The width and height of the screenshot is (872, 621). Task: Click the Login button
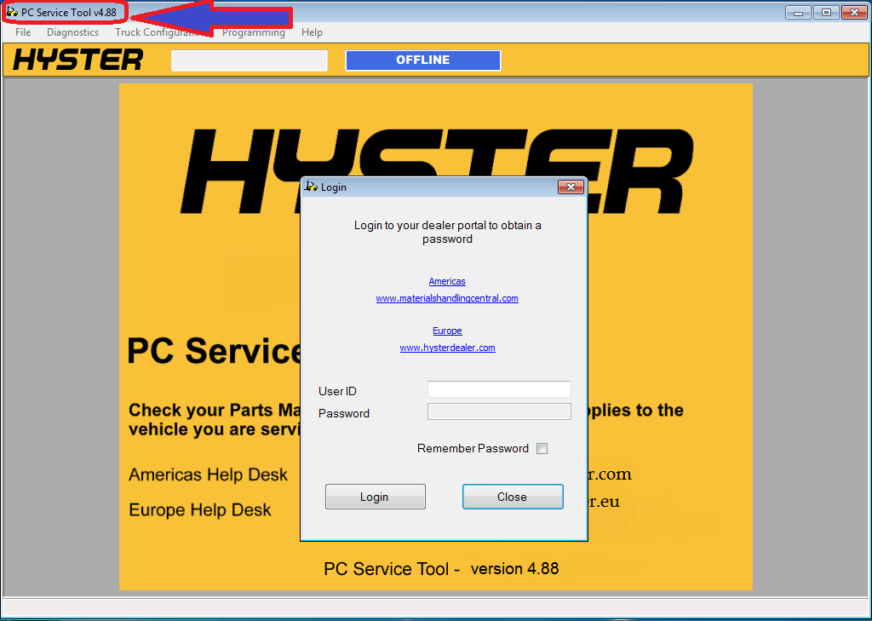click(x=376, y=497)
